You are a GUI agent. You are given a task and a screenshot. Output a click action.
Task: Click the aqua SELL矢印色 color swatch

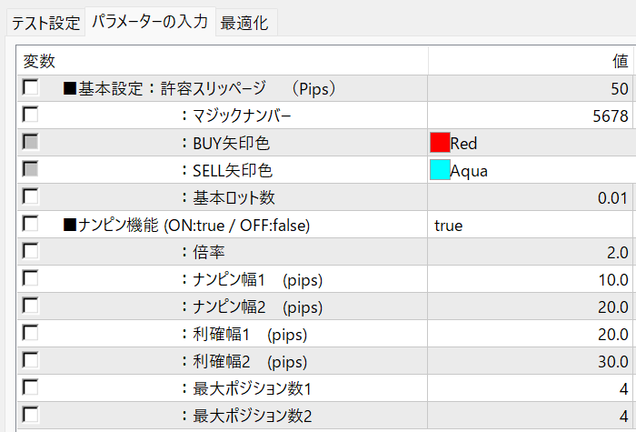440,170
